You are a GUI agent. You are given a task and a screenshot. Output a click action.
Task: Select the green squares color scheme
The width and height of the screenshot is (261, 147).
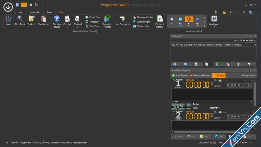click(x=189, y=25)
